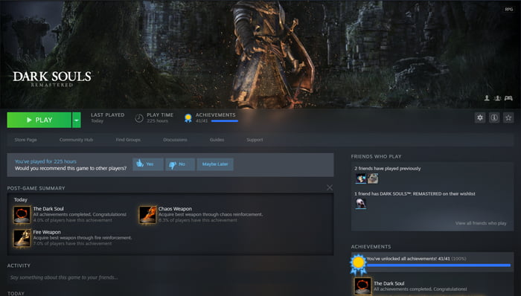Open game settings via the gear icon
Image resolution: width=521 pixels, height=296 pixels.
click(480, 118)
